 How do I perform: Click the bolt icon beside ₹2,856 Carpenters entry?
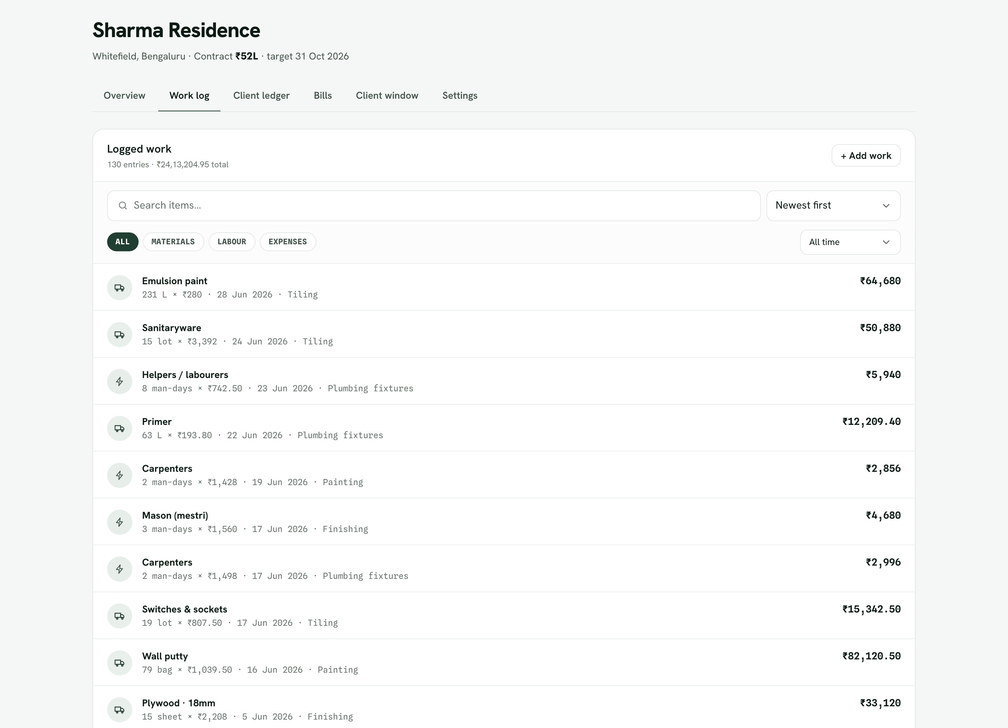120,475
